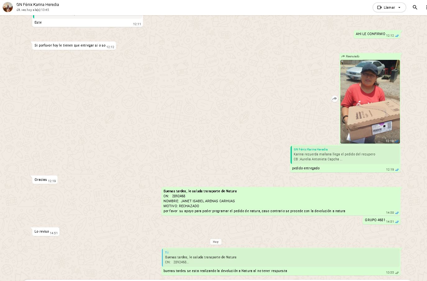Click the forward icon beside the photo
427x281 pixels.
pos(335,99)
